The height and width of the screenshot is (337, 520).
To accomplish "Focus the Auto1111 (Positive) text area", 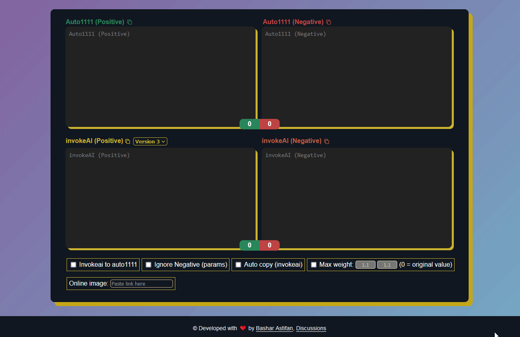I will 160,77.
